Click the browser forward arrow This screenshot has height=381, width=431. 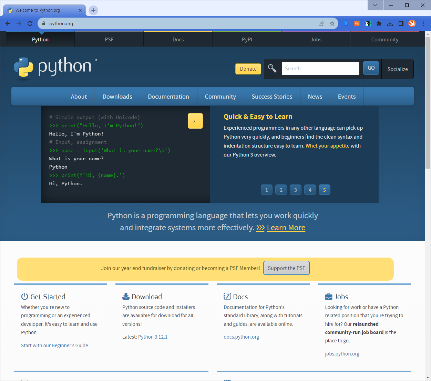coord(19,23)
